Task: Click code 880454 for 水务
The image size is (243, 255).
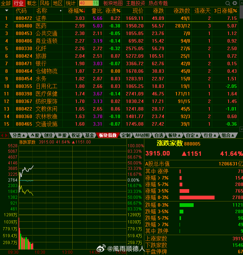Action: click(24, 79)
